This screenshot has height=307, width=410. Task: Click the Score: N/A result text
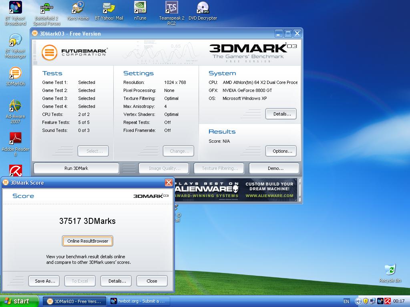219,141
